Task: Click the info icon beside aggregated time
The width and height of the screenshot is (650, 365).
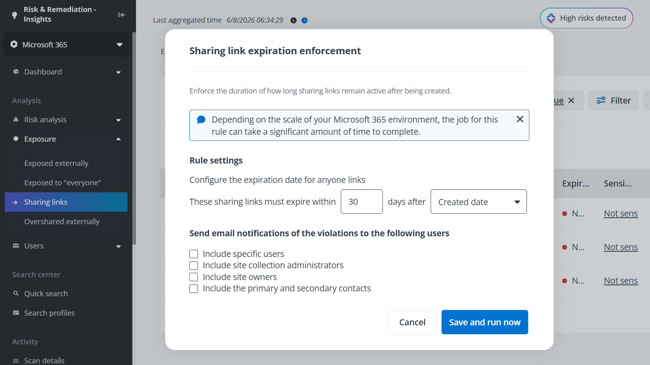Action: click(293, 20)
